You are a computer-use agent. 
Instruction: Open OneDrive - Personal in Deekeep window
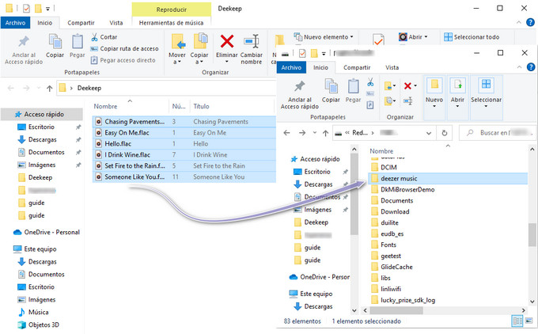pyautogui.click(x=47, y=233)
